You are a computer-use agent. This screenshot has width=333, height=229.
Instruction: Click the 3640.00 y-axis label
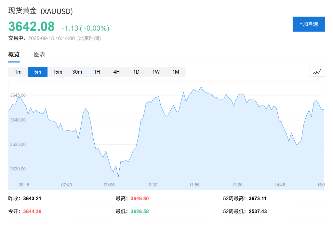18,120
